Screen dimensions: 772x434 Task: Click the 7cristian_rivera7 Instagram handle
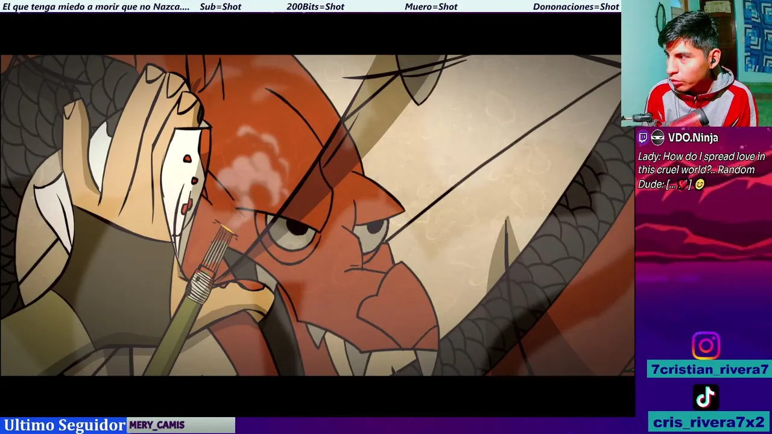[x=710, y=370]
